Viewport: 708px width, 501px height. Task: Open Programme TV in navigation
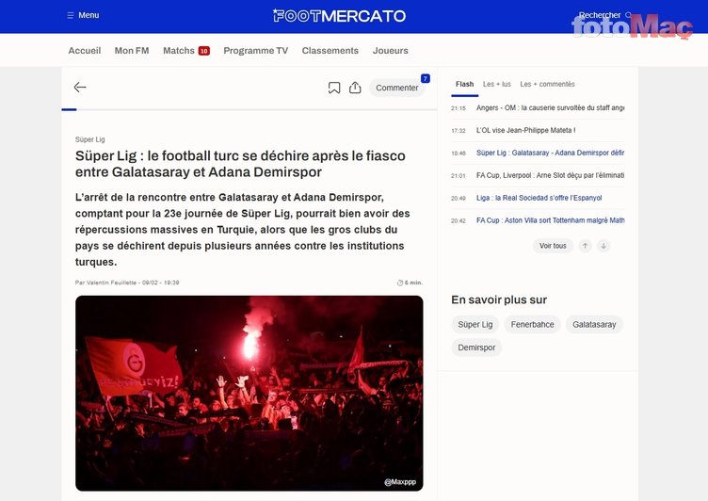coord(255,51)
